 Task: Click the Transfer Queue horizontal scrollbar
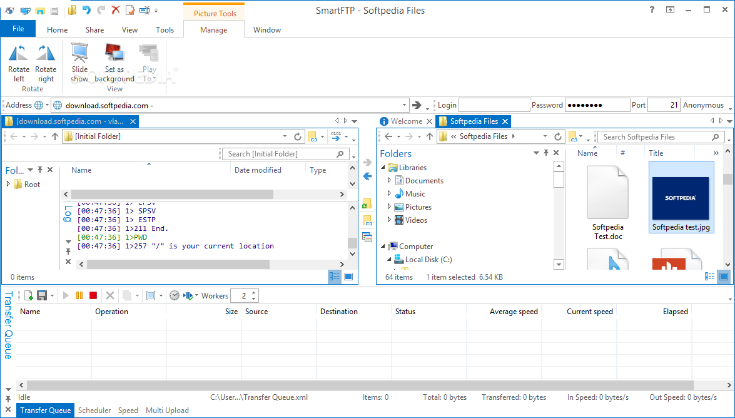[x=360, y=385]
